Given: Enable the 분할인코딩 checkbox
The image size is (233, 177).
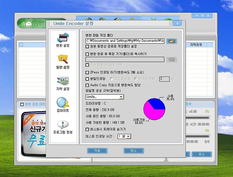Looking at the screenshot, I should click(x=87, y=79).
